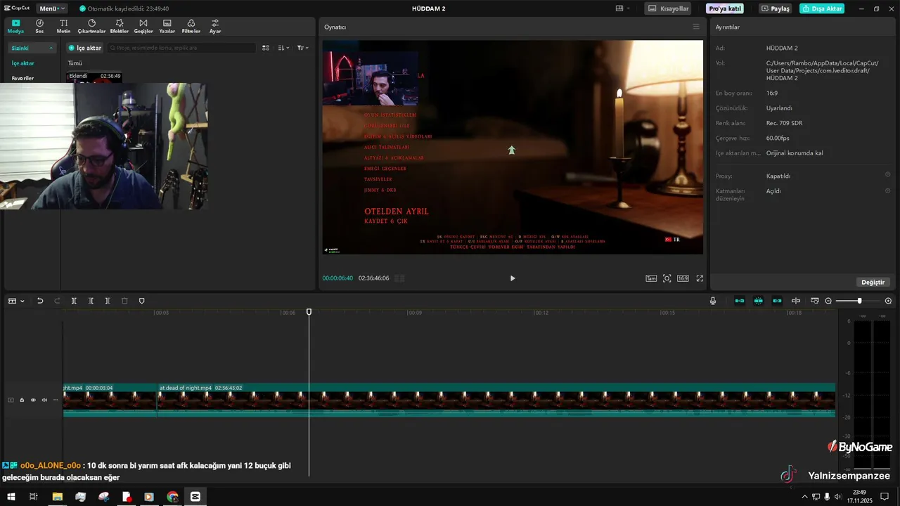Open the Çıkartmalar stickers panel
This screenshot has height=506, width=900.
pyautogui.click(x=91, y=27)
